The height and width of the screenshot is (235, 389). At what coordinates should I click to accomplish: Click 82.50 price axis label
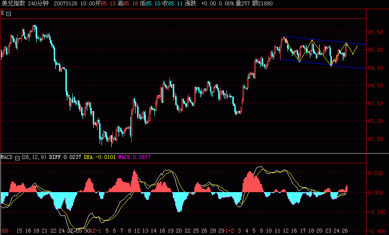pos(376,139)
